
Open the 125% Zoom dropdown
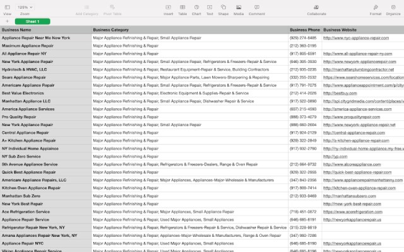25,7
